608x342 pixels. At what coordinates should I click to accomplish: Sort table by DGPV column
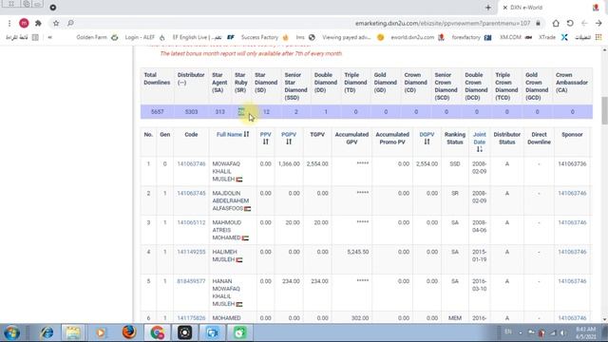[427, 138]
